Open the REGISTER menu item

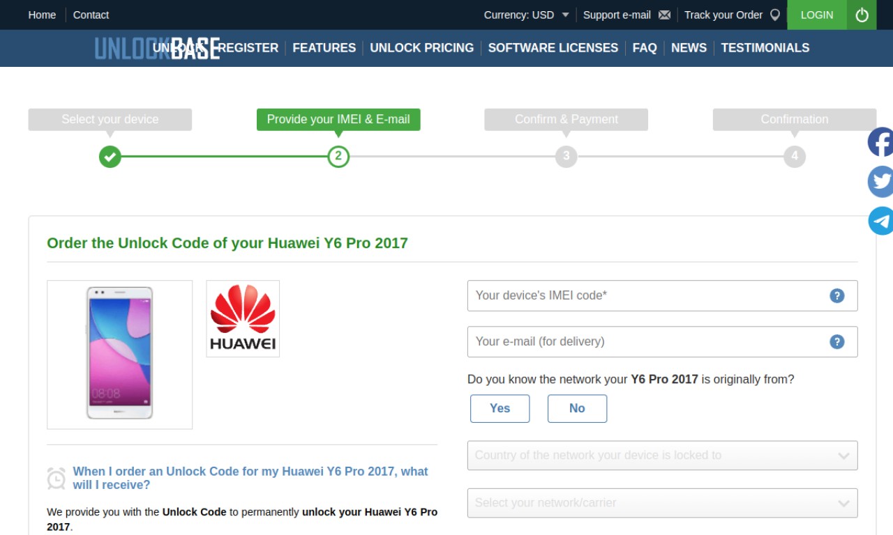[248, 48]
